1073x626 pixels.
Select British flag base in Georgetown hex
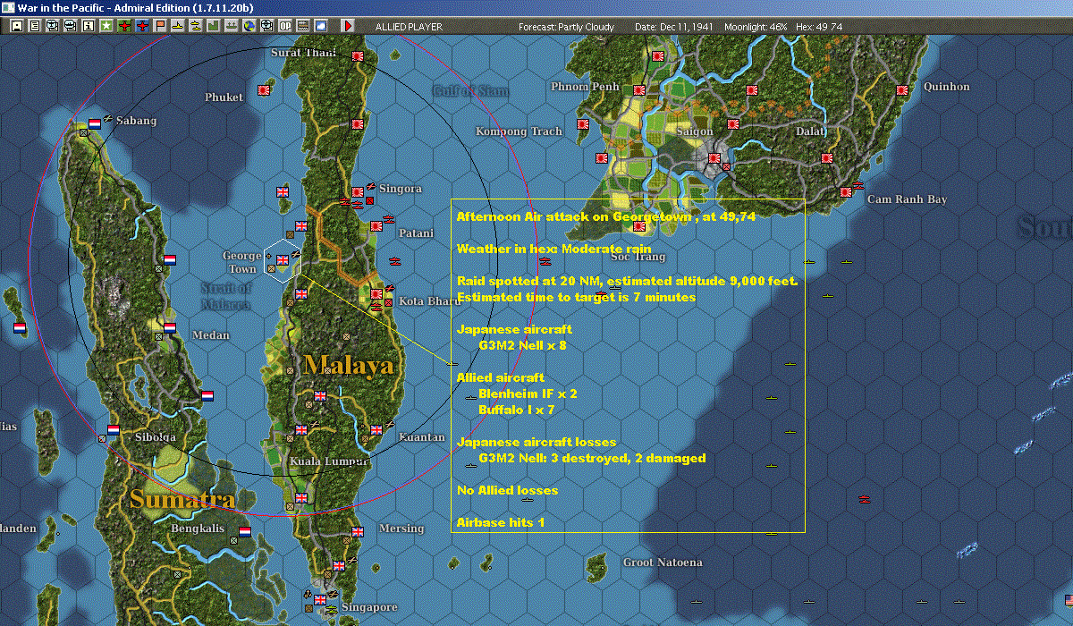[x=283, y=260]
